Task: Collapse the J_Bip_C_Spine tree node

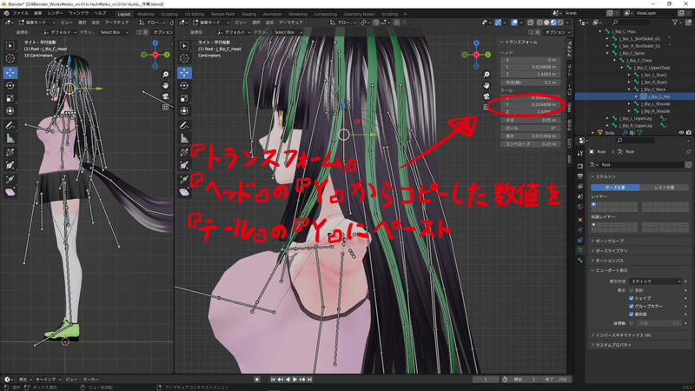Action: [x=607, y=53]
